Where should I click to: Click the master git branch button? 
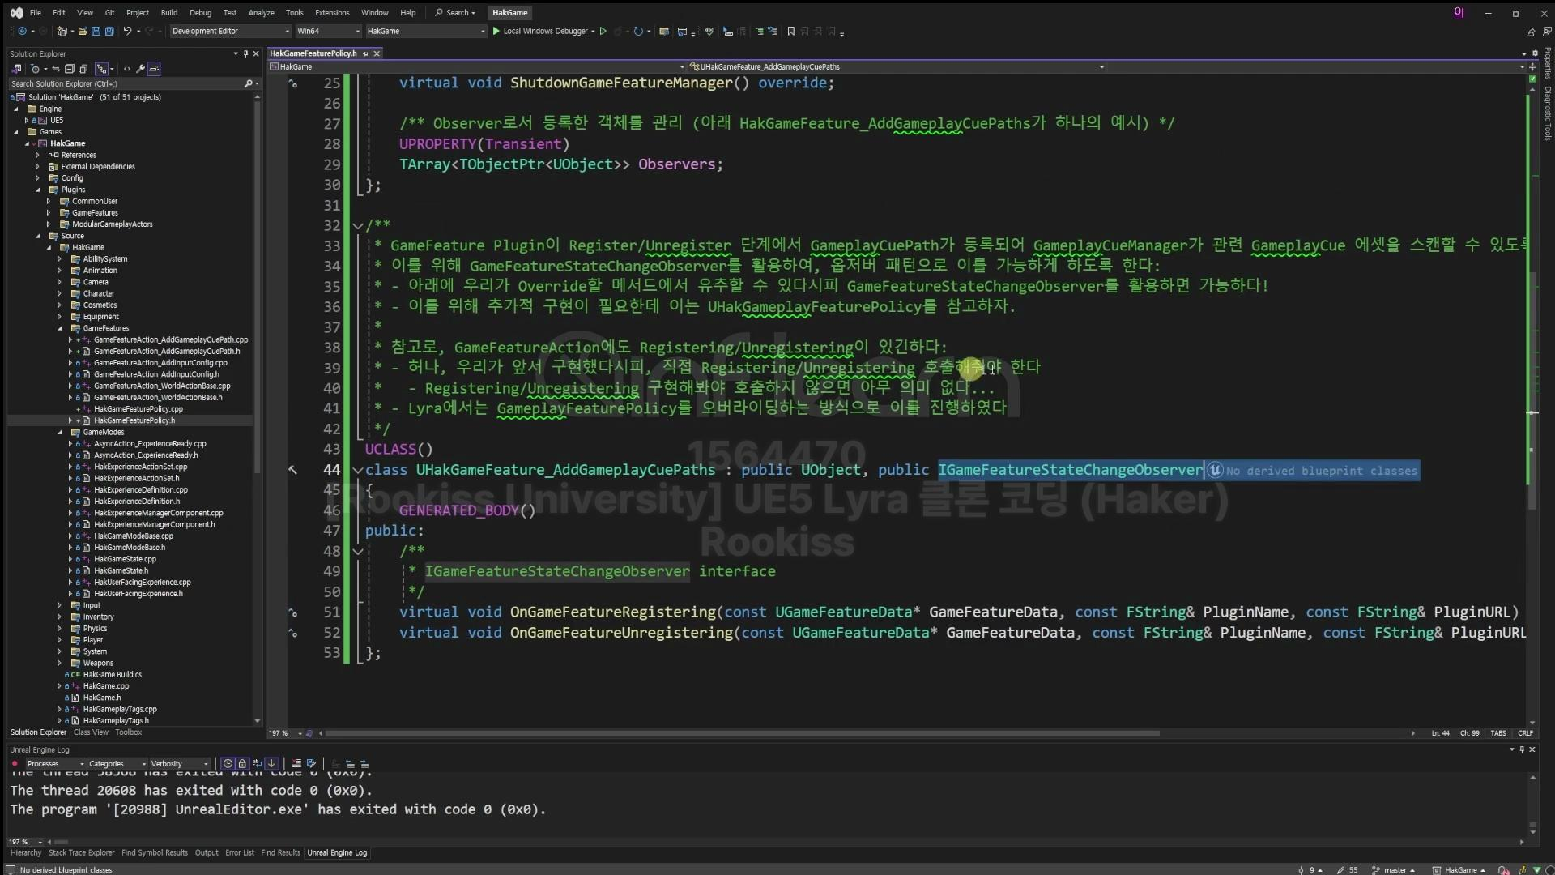pos(1394,870)
